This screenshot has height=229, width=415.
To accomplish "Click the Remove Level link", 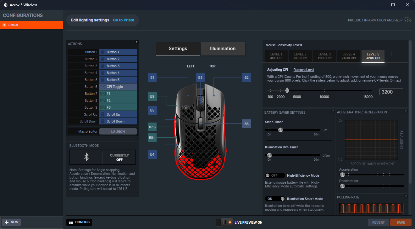I will pos(304,70).
